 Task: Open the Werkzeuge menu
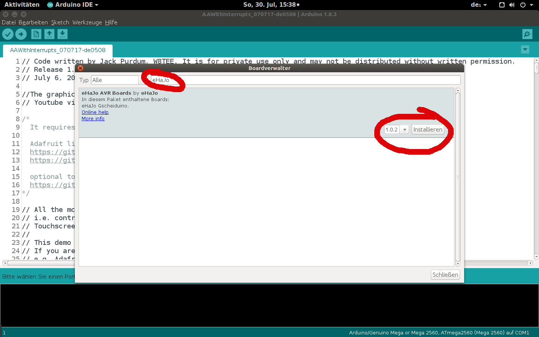pyautogui.click(x=87, y=22)
